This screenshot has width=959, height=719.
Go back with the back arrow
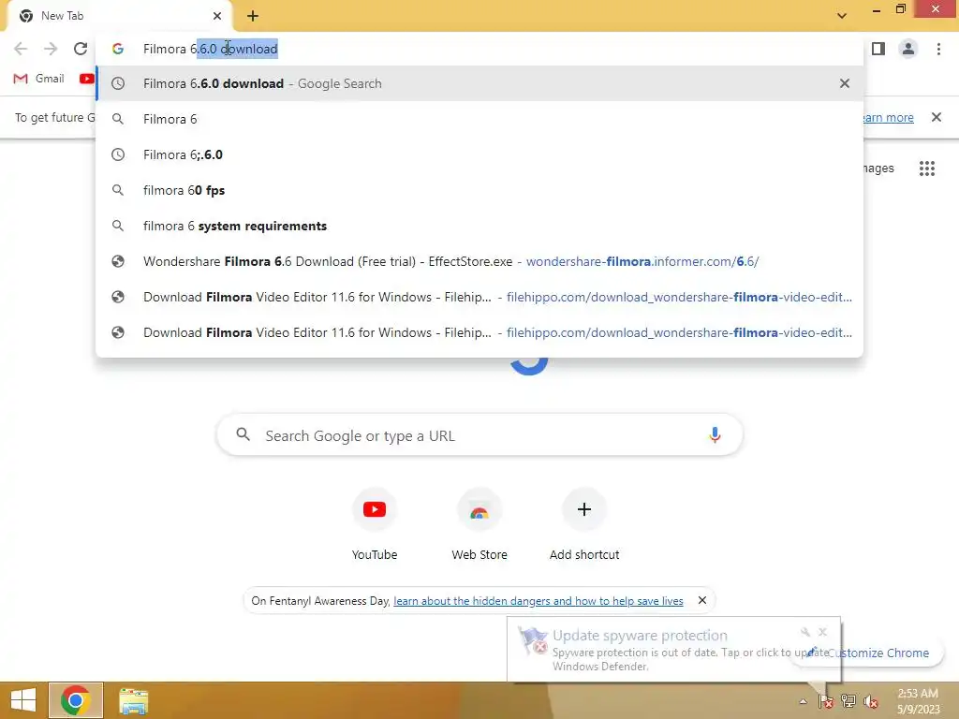21,49
